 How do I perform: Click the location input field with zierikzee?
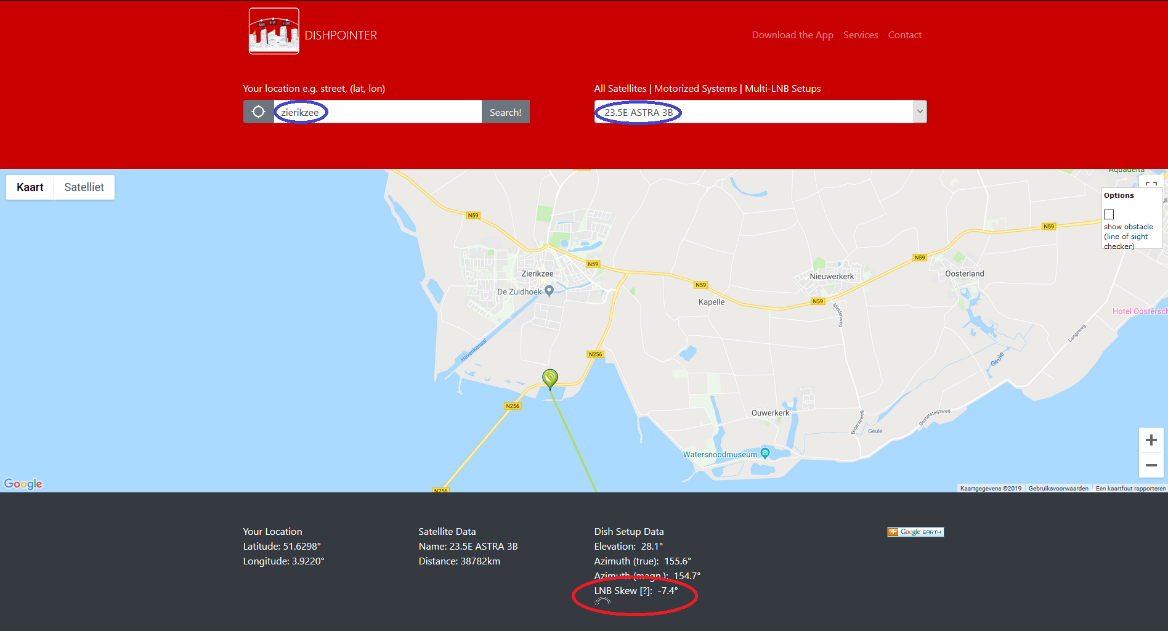tap(378, 112)
